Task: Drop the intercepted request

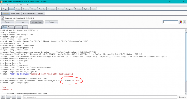Action: click(x=22, y=22)
